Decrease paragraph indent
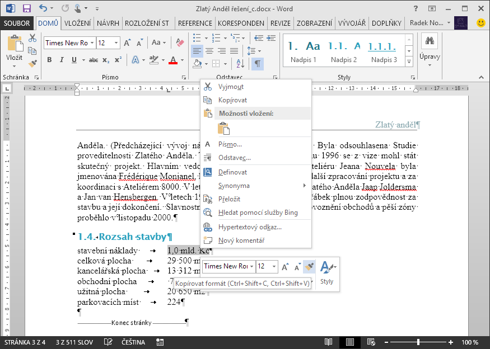This screenshot has height=349, width=490. click(259, 38)
